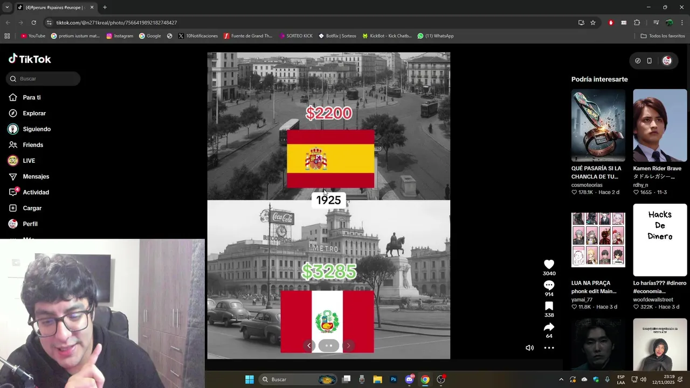The width and height of the screenshot is (690, 388).
Task: Open the Hacks De Dinero thumbnail
Action: click(660, 240)
